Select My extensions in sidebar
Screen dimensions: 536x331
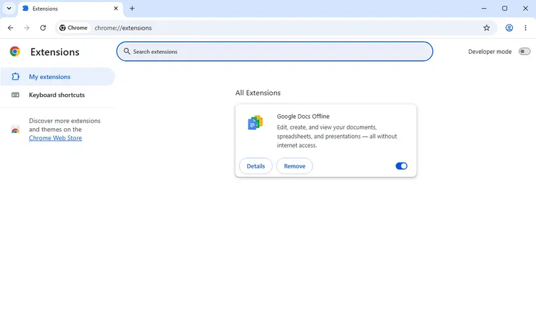pyautogui.click(x=58, y=76)
